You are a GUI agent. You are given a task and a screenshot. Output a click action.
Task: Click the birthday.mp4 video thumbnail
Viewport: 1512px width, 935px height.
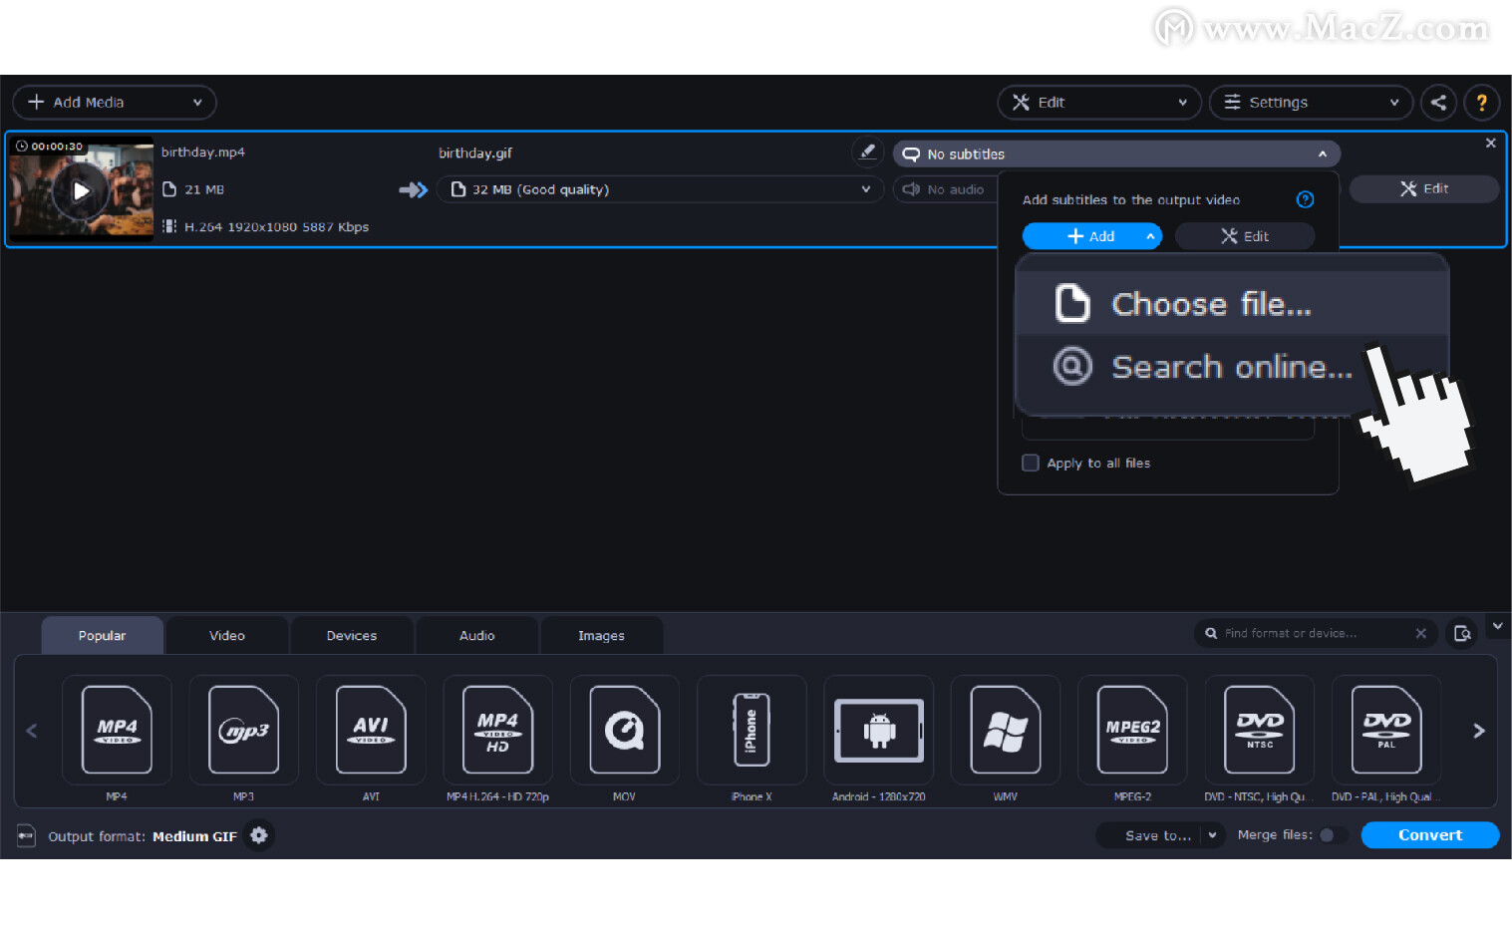(81, 187)
